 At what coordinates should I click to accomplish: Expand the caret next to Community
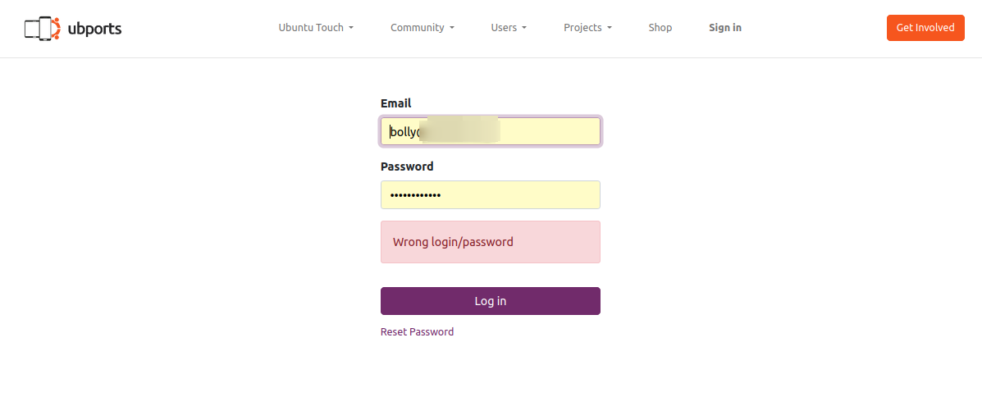(452, 28)
